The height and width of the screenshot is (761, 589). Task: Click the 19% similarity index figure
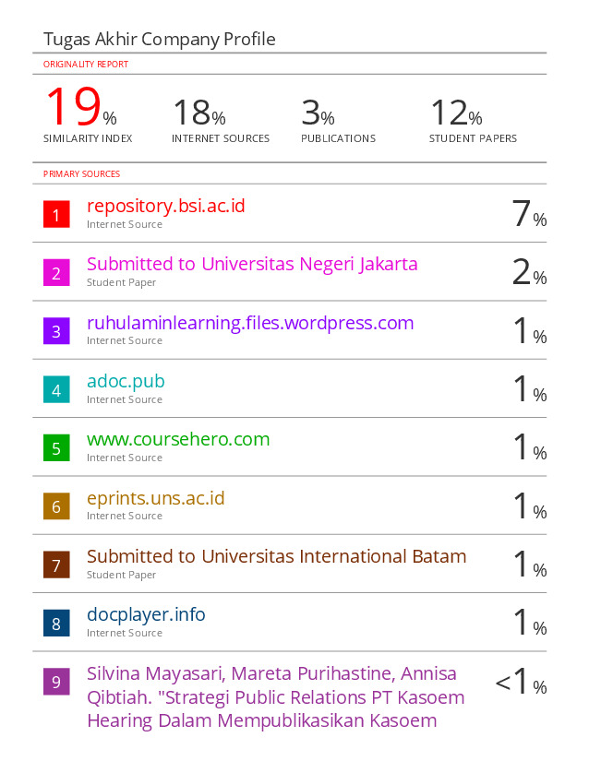coord(81,106)
